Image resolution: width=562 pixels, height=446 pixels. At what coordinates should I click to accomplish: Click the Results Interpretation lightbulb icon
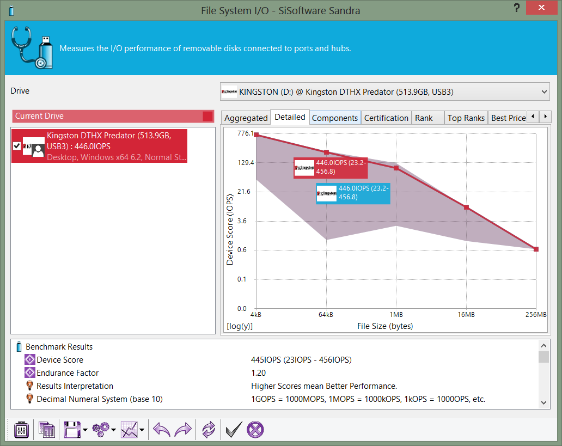pos(30,386)
